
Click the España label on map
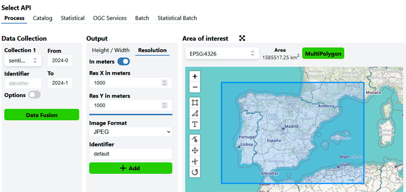[274, 140]
